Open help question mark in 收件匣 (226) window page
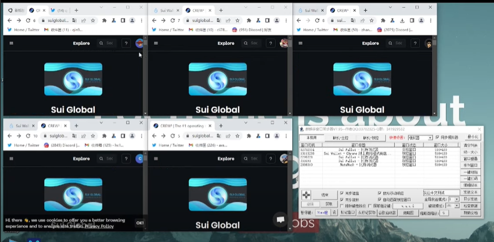Viewport: 494px width, 242px height. tap(270, 159)
